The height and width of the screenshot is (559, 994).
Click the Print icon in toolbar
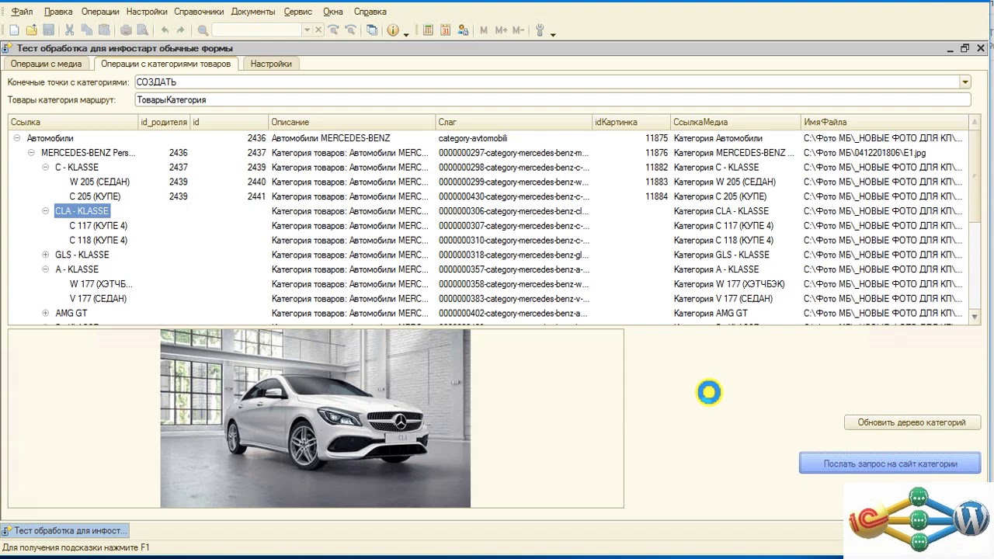tap(126, 30)
